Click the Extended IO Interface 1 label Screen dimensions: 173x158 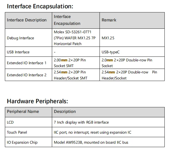click(x=27, y=63)
